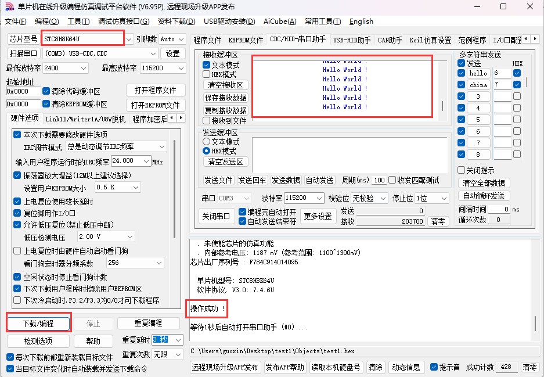Switch to the 程序文件 tab
The width and height of the screenshot is (544, 377).
point(207,40)
